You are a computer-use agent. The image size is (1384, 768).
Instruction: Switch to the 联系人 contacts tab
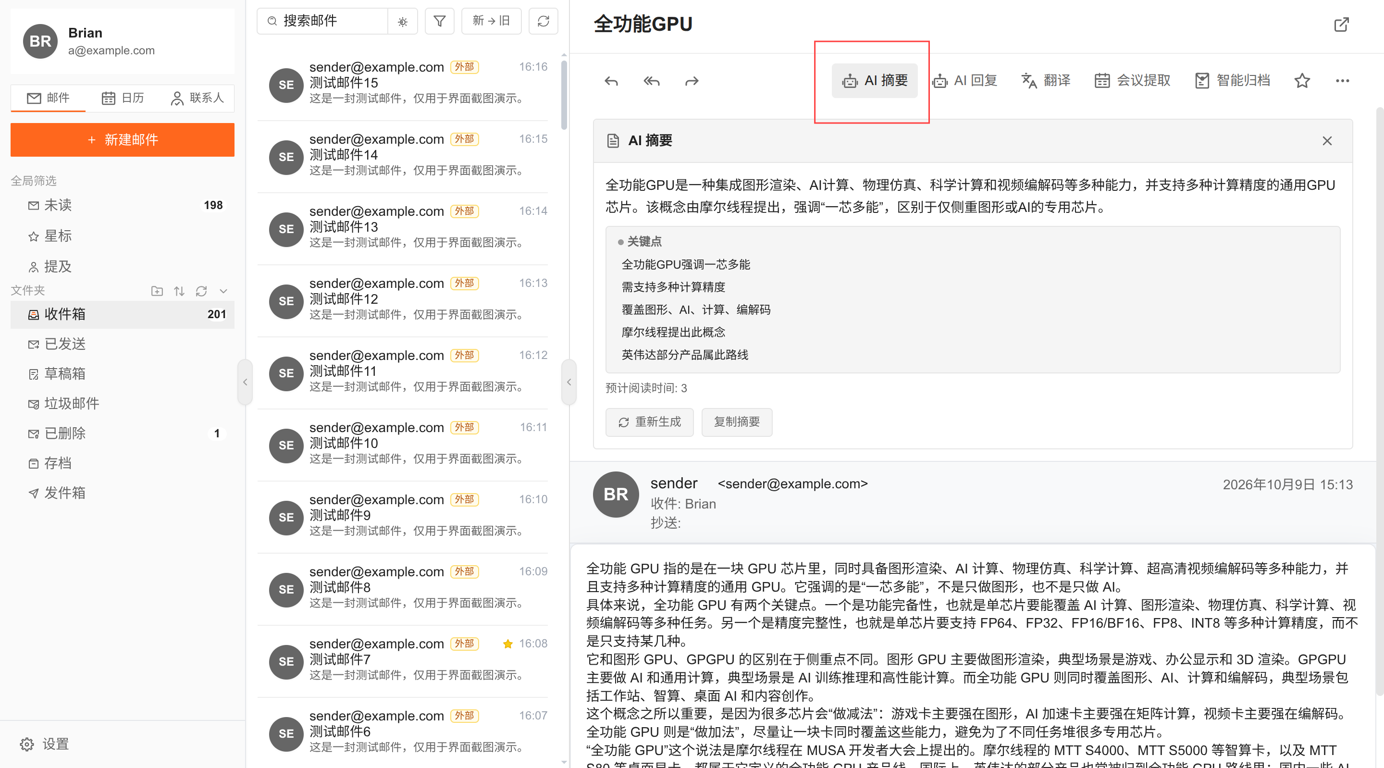(197, 98)
